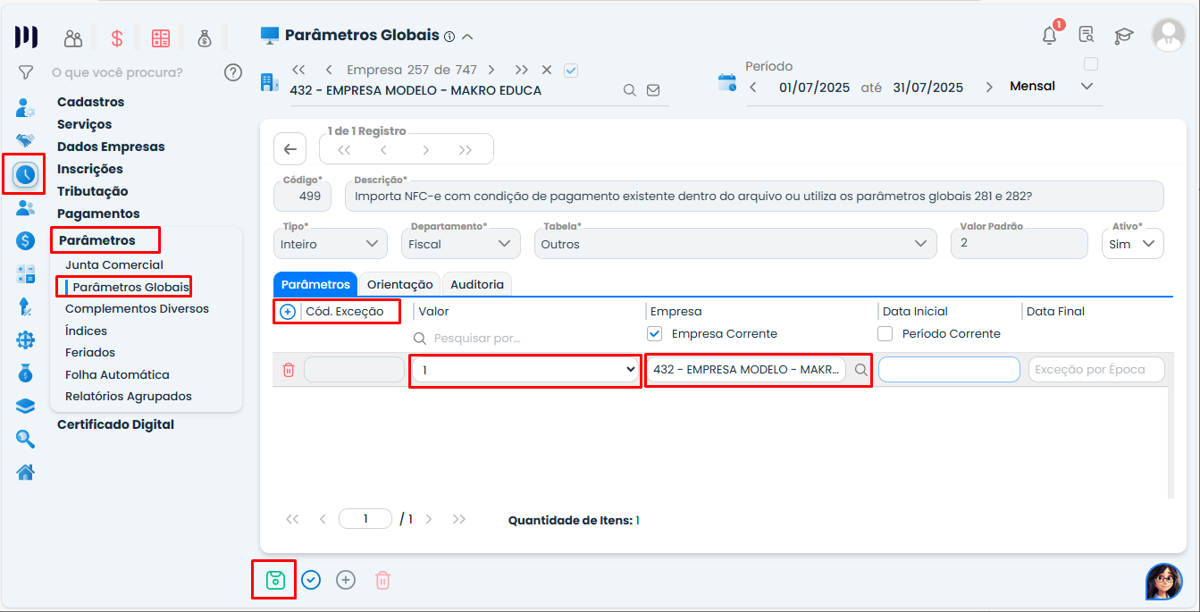Expand the Tabela dropdown showing Outros
This screenshot has width=1200, height=612.
pyautogui.click(x=734, y=243)
